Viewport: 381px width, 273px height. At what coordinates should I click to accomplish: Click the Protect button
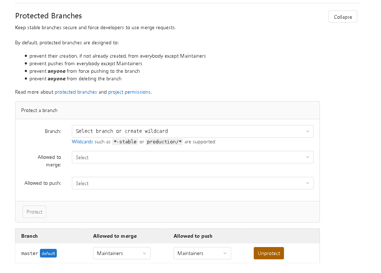35,212
